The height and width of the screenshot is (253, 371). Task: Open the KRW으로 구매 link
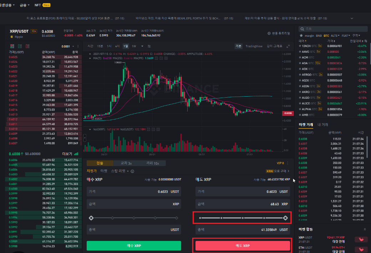278,171
